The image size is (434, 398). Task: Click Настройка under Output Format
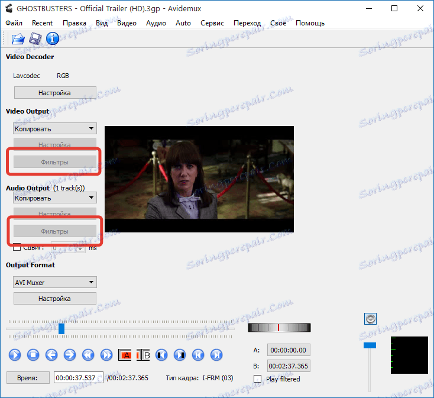tap(55, 299)
